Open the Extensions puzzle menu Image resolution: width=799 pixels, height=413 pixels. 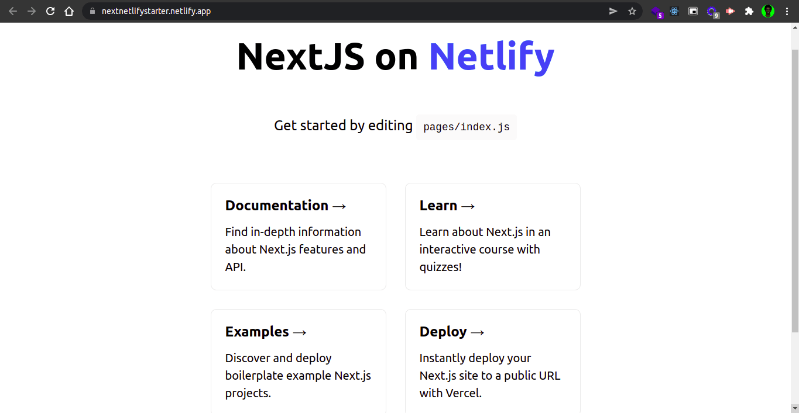[749, 11]
